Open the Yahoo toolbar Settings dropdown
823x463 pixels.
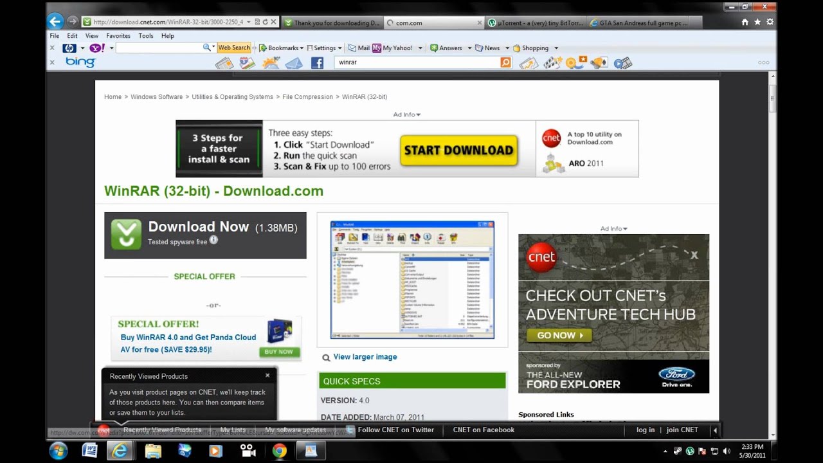324,48
